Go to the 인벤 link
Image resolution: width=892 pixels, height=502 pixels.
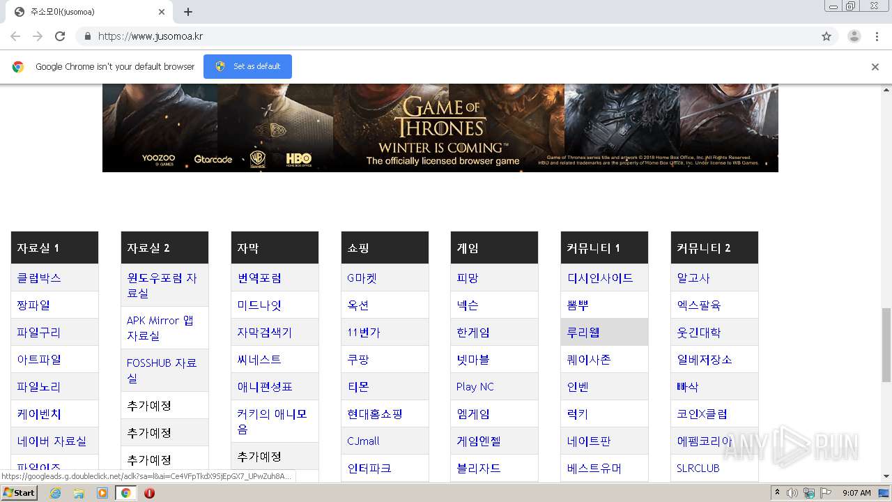tap(578, 386)
